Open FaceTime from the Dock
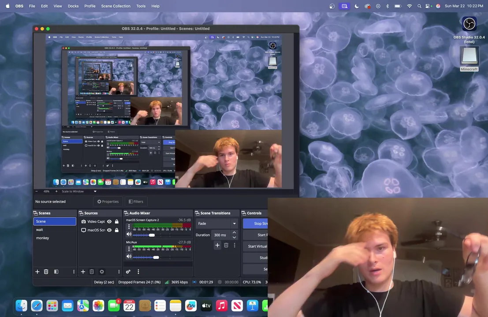488x317 pixels. click(x=114, y=306)
